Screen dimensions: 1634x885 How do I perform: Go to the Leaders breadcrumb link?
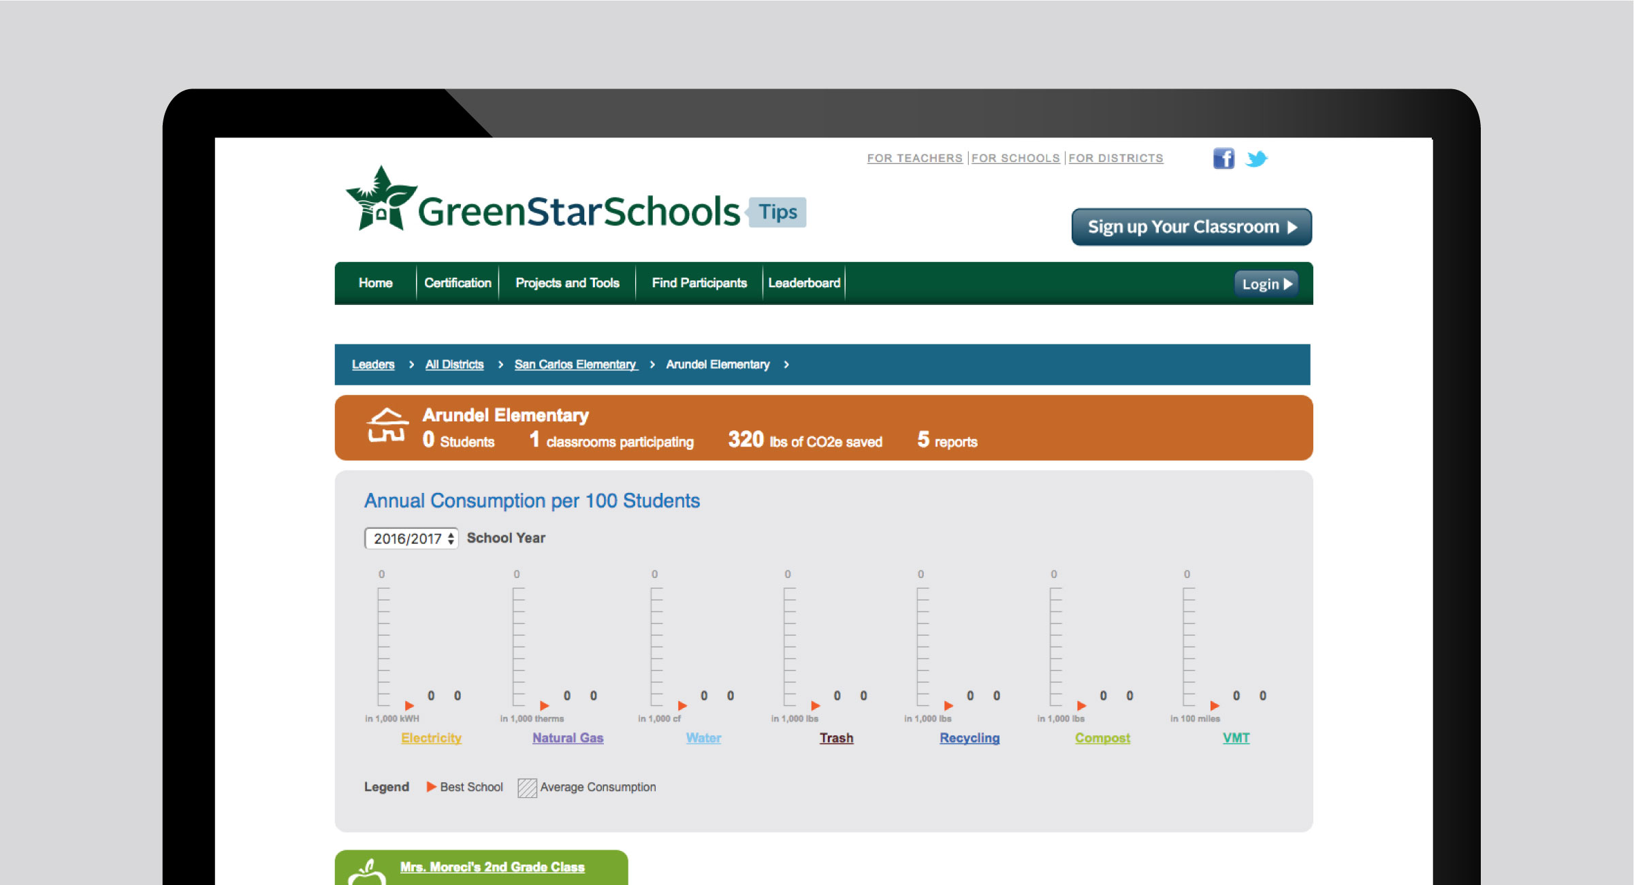tap(373, 365)
